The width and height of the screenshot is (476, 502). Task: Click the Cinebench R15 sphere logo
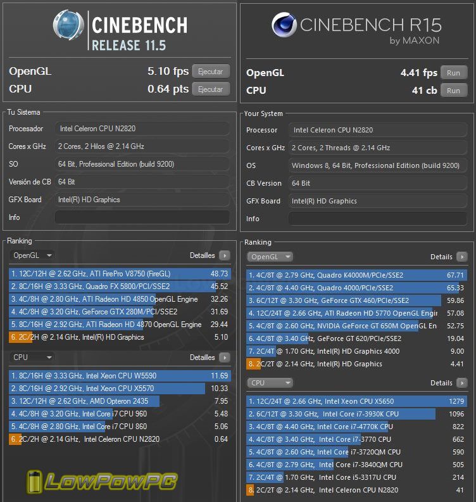284,25
